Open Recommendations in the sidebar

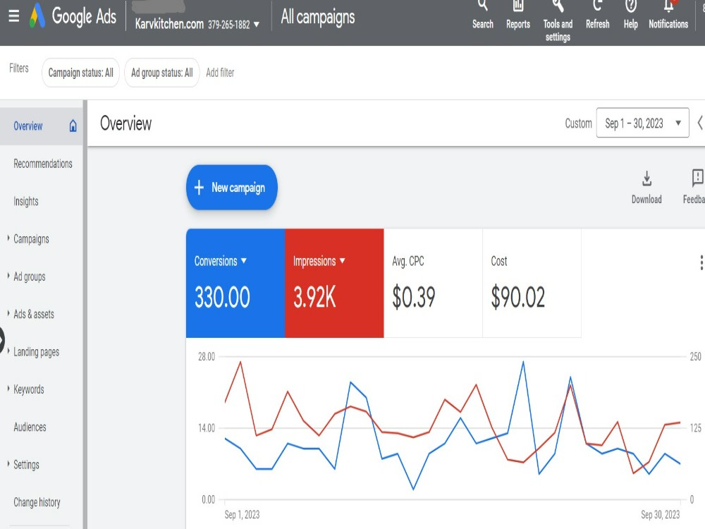tap(43, 164)
